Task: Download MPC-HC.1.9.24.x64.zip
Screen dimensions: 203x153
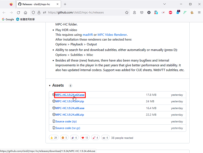Action: [70, 101]
